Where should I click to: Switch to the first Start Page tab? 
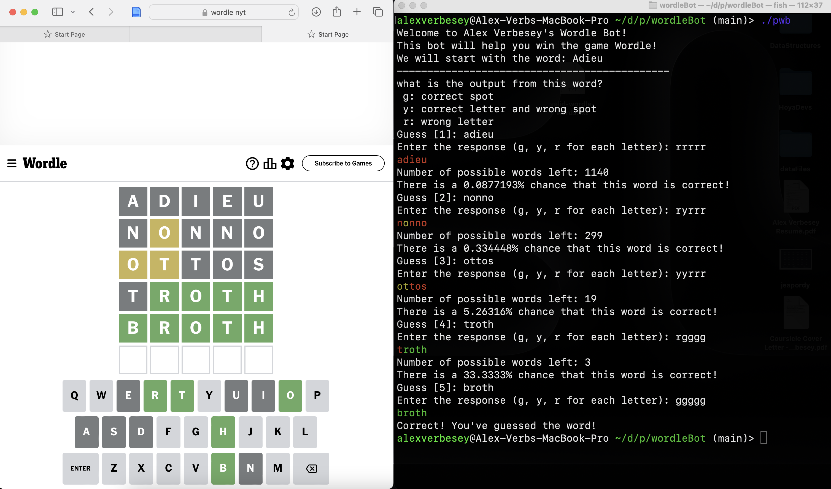pyautogui.click(x=65, y=34)
